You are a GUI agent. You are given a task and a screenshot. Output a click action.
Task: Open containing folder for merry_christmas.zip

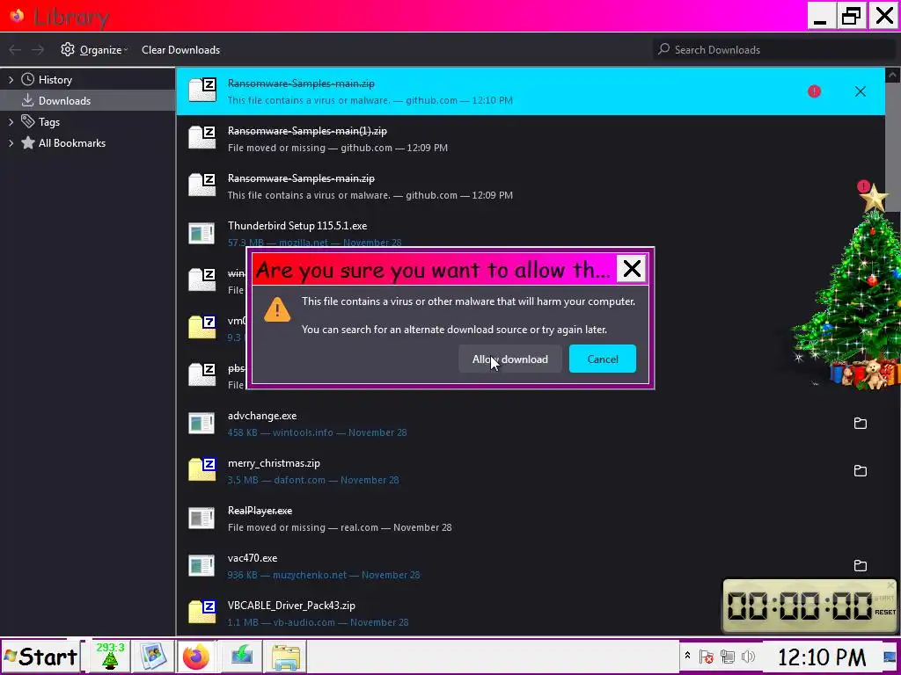(x=860, y=471)
